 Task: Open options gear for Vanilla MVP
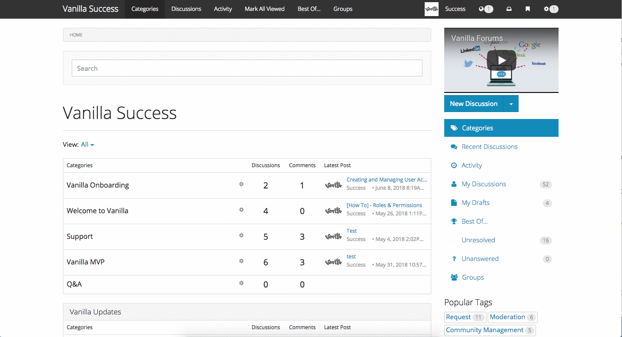coord(241,261)
